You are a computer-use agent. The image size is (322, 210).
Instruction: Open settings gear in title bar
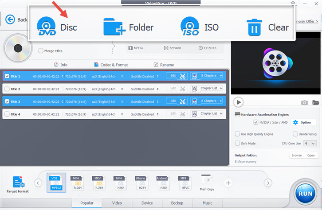click(293, 3)
